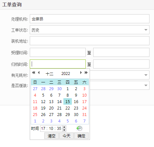This screenshot has height=147, width=154.
Task: Click the 清空 button
Action: (x=51, y=136)
